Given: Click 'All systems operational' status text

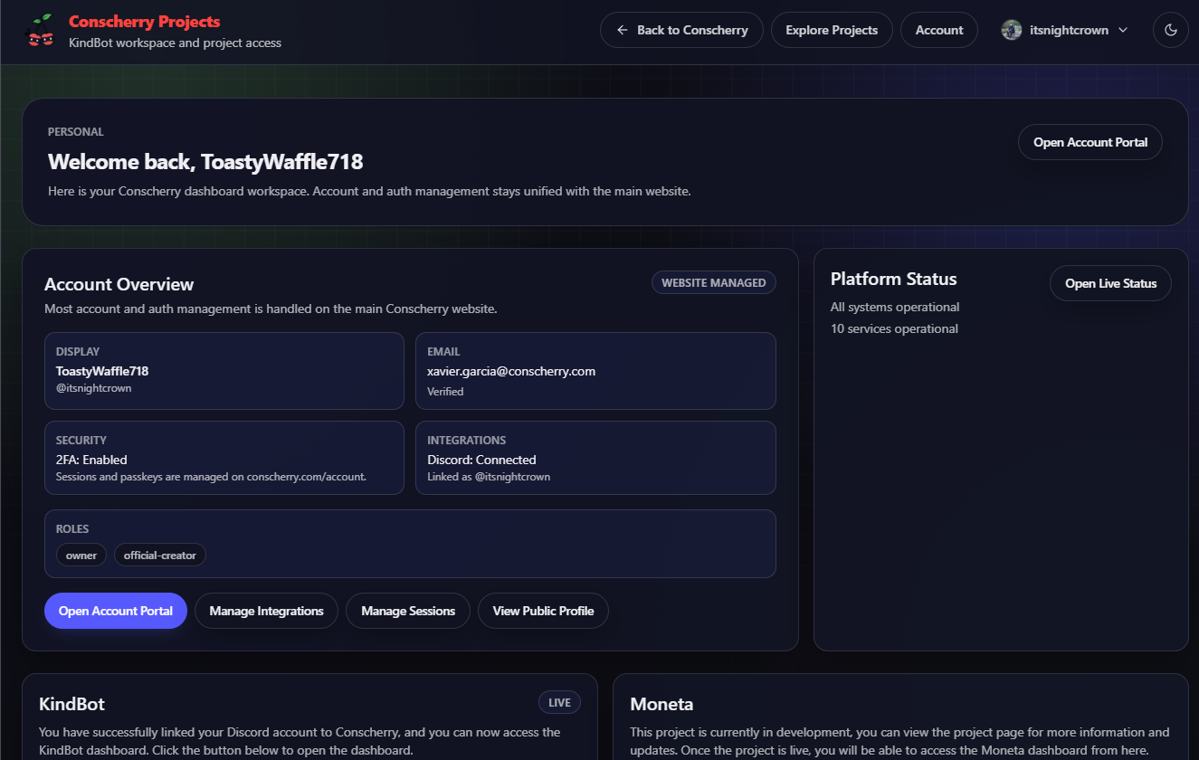Looking at the screenshot, I should click(x=895, y=307).
